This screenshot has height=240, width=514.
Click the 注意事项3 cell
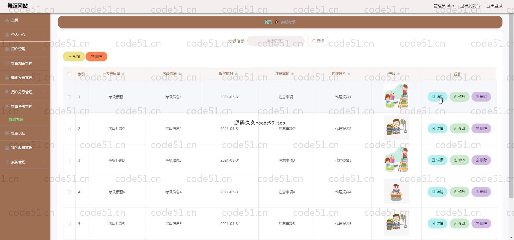(x=287, y=160)
